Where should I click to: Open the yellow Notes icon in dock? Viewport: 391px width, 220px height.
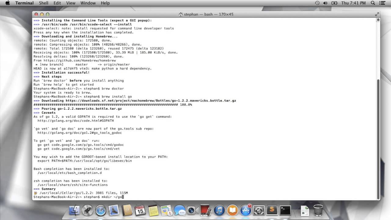153,210
